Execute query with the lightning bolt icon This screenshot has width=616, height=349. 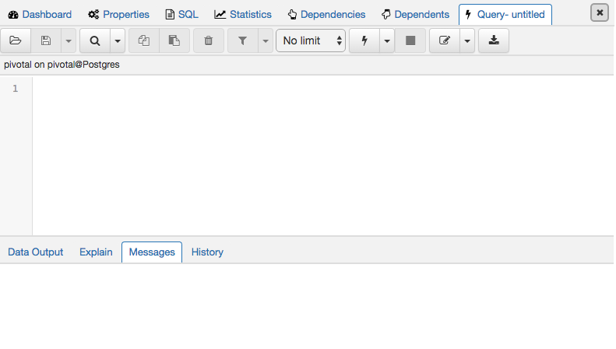point(364,41)
